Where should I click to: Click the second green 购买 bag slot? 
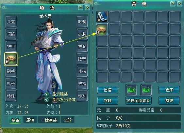click(x=146, y=90)
